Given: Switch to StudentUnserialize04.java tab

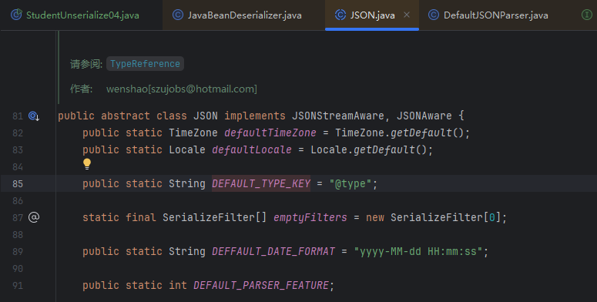Looking at the screenshot, I should 82,15.
